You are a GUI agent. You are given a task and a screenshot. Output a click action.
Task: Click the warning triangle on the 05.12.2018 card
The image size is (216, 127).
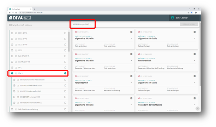coord(76,76)
